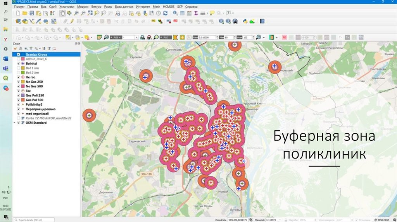
Task: Open the layer filter funnel icon
Action: point(31,48)
